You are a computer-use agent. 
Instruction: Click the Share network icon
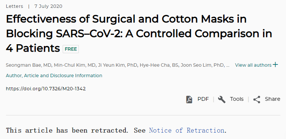pyautogui.click(x=257, y=99)
